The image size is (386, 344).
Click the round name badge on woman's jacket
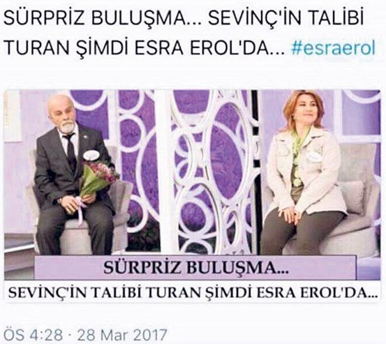point(314,156)
